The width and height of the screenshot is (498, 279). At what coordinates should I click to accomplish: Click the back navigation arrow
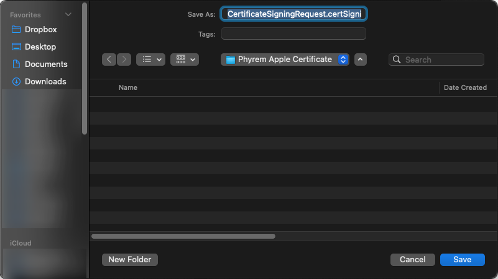tap(109, 60)
